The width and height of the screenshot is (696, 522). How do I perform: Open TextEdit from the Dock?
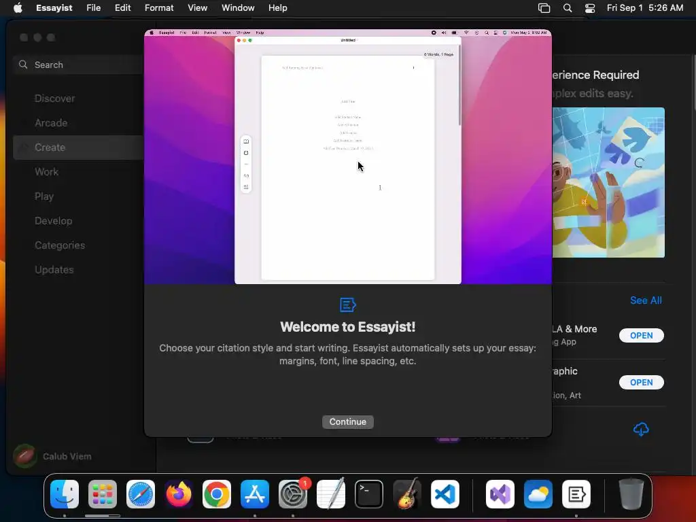coord(331,494)
